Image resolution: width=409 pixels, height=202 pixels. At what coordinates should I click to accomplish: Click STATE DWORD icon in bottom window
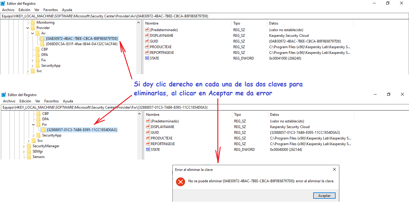pos(148,149)
